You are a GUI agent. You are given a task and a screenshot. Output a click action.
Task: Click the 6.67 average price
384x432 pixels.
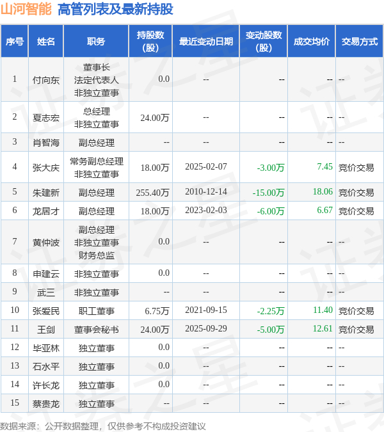click(324, 210)
